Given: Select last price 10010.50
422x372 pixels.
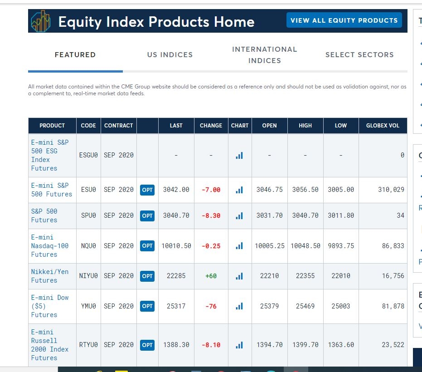Looking at the screenshot, I should point(176,246).
